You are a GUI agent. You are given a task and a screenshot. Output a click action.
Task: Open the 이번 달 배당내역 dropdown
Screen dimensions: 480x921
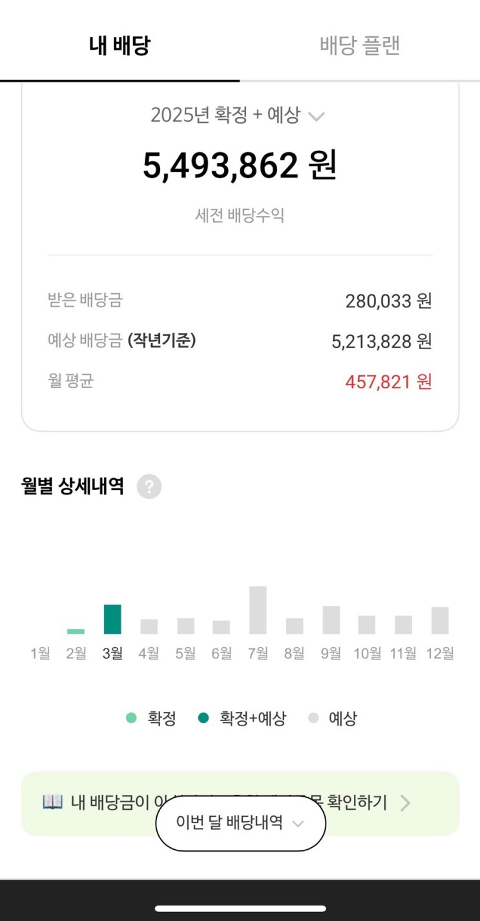coord(240,823)
